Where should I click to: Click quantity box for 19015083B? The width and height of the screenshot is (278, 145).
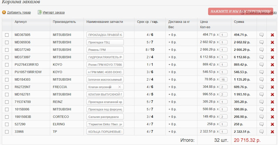click(223, 117)
